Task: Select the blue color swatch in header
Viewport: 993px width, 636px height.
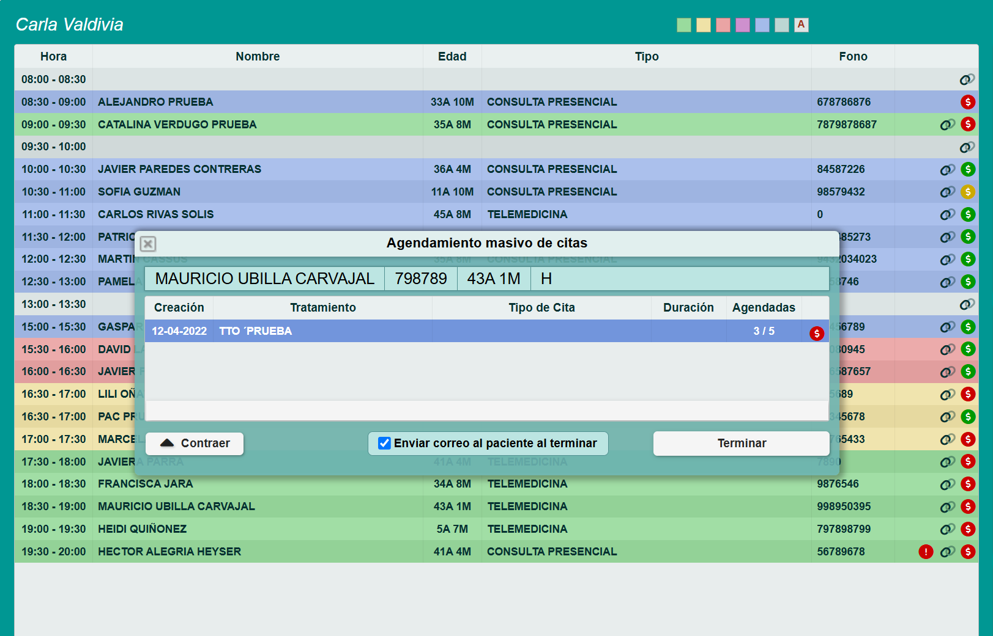Action: click(762, 25)
